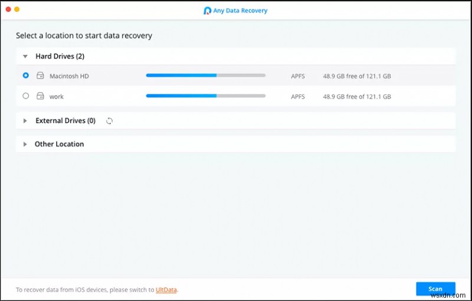
Task: Click the Macintosh HD drive name
Action: click(x=69, y=76)
